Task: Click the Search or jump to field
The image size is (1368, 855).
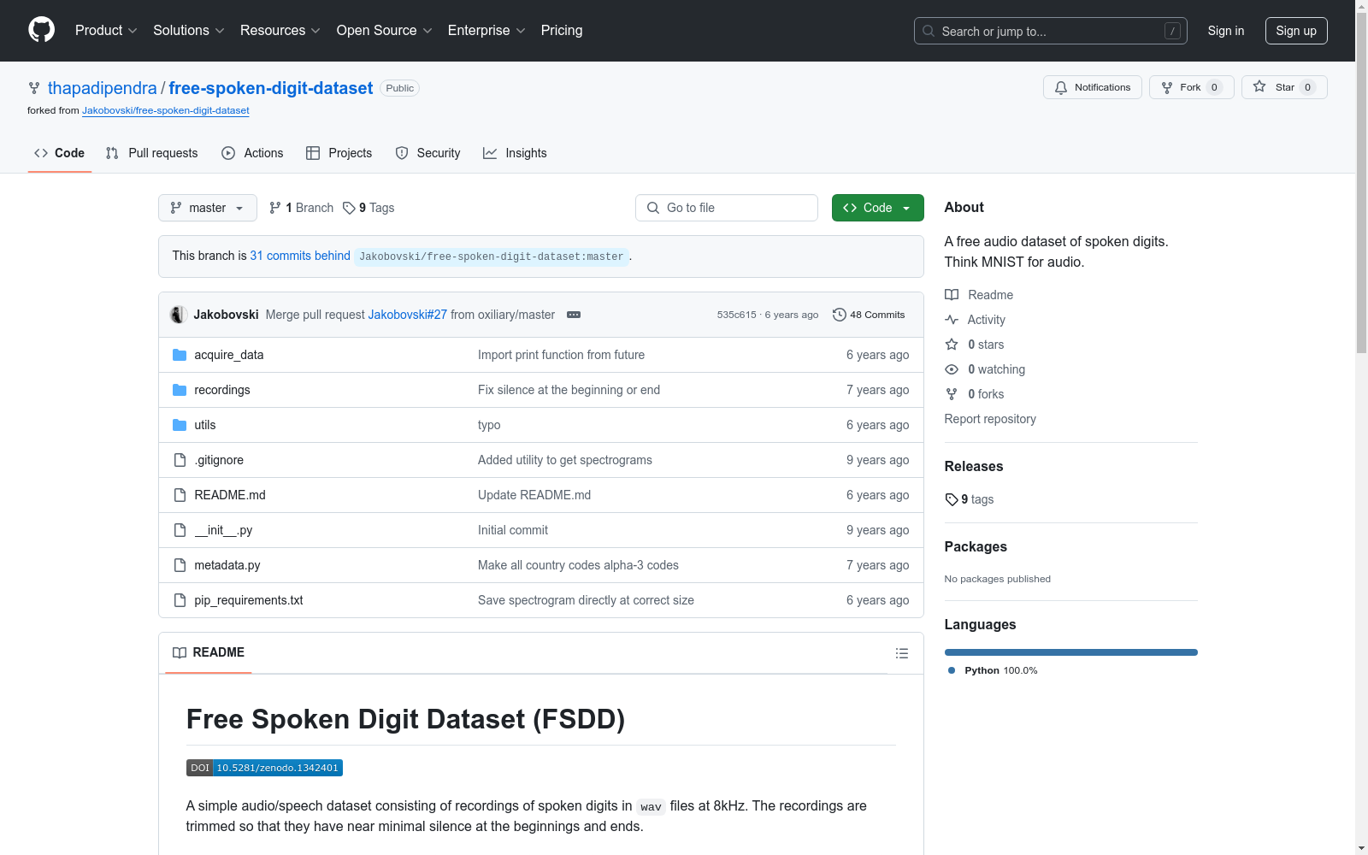Action: tap(1051, 31)
